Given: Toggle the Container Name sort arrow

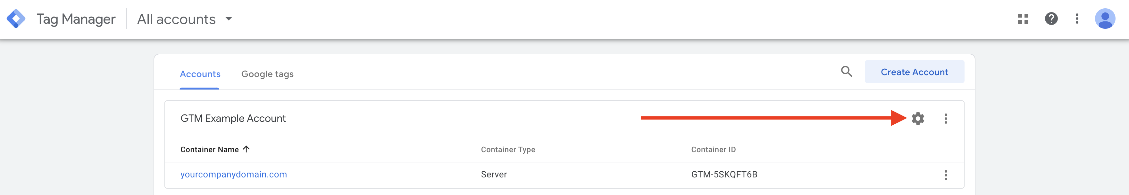Looking at the screenshot, I should (246, 149).
